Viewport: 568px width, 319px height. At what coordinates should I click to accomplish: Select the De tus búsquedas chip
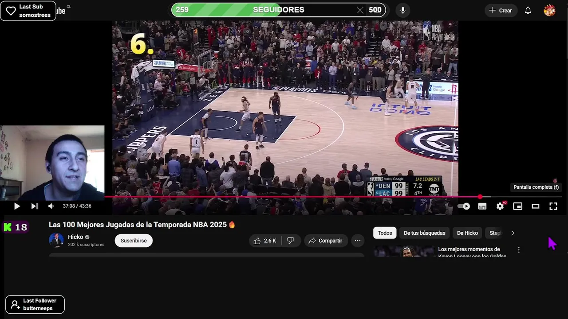(x=424, y=233)
